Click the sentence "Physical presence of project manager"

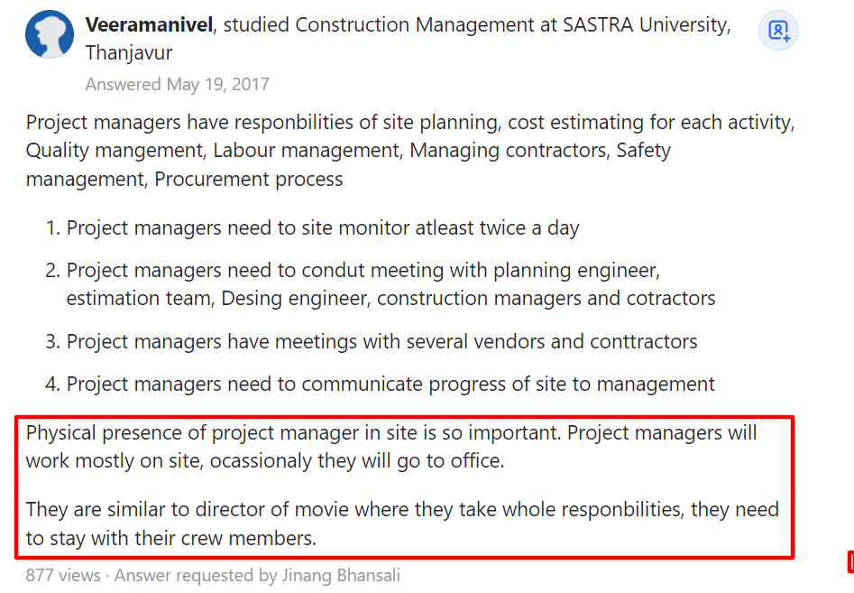tap(294, 433)
